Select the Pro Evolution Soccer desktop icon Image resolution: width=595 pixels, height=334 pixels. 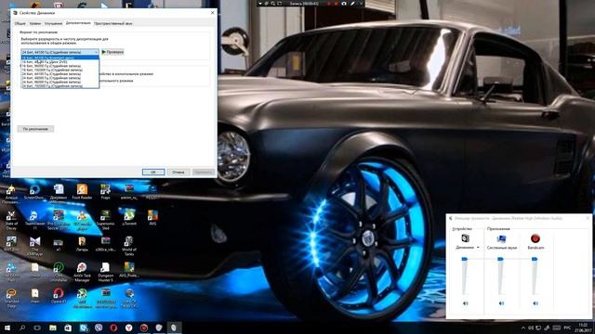click(58, 220)
